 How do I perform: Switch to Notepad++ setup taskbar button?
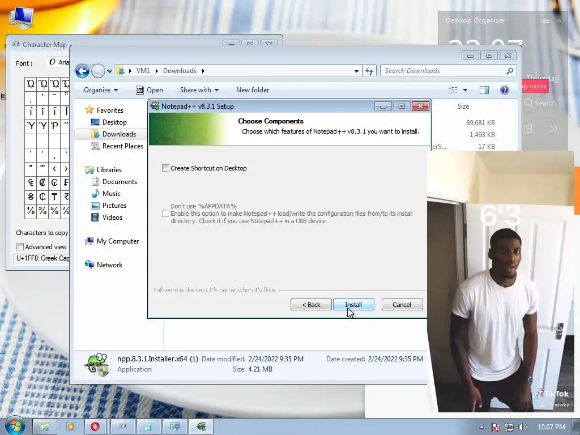point(201,427)
